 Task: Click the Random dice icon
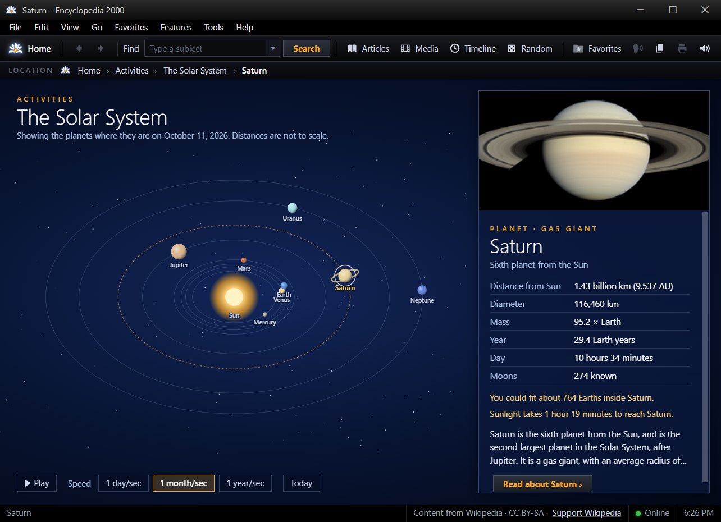click(512, 48)
